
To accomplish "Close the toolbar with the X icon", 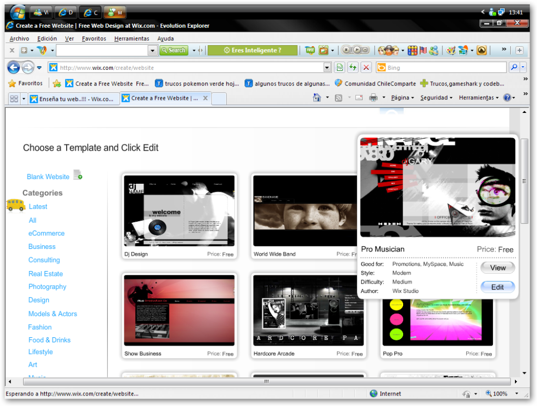I will pyautogui.click(x=12, y=50).
